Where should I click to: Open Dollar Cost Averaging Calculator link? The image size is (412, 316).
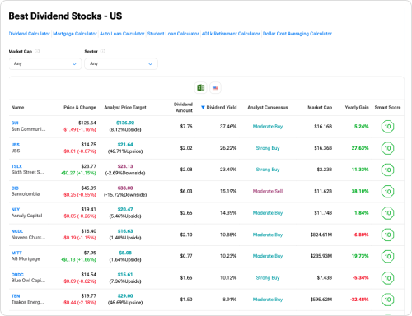pos(297,34)
